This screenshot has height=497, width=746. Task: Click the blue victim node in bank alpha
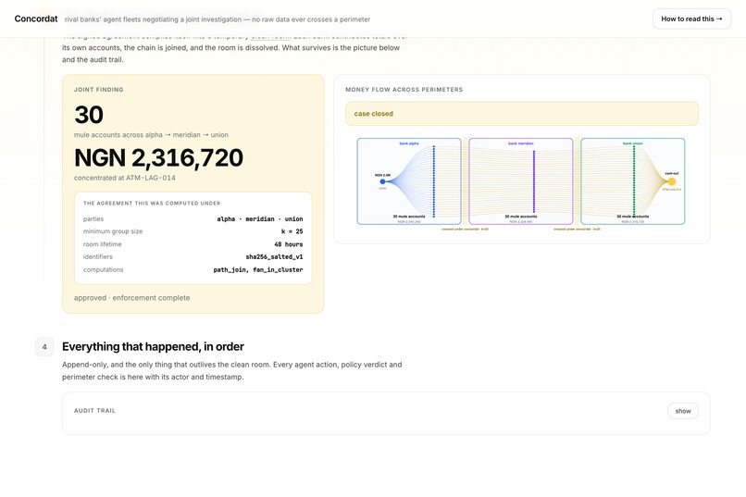tap(382, 181)
